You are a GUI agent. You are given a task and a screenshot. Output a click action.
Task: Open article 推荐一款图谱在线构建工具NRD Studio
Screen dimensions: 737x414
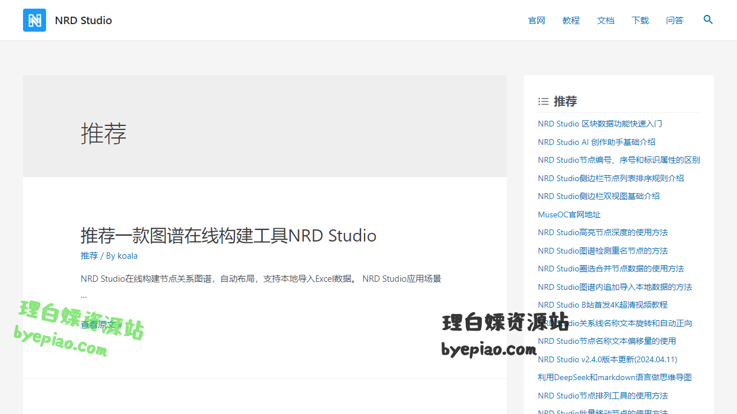pyautogui.click(x=229, y=235)
